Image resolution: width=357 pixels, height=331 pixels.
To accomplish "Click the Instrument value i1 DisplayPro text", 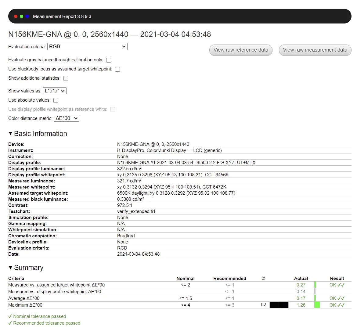I will pyautogui.click(x=169, y=150).
